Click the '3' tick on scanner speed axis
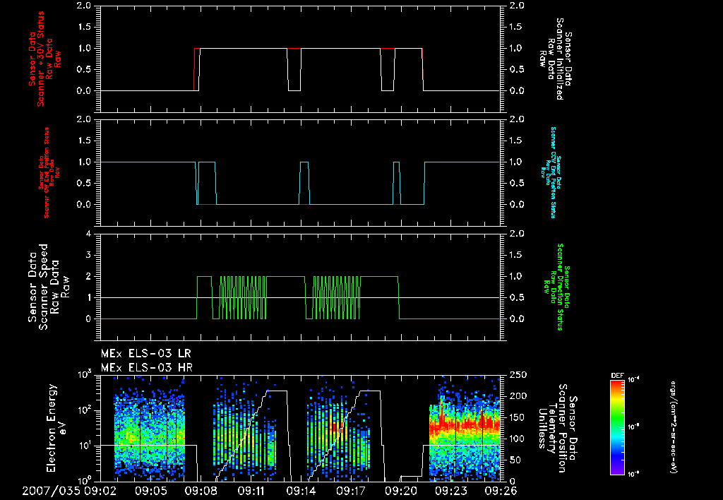The height and width of the screenshot is (500, 723). (88, 255)
